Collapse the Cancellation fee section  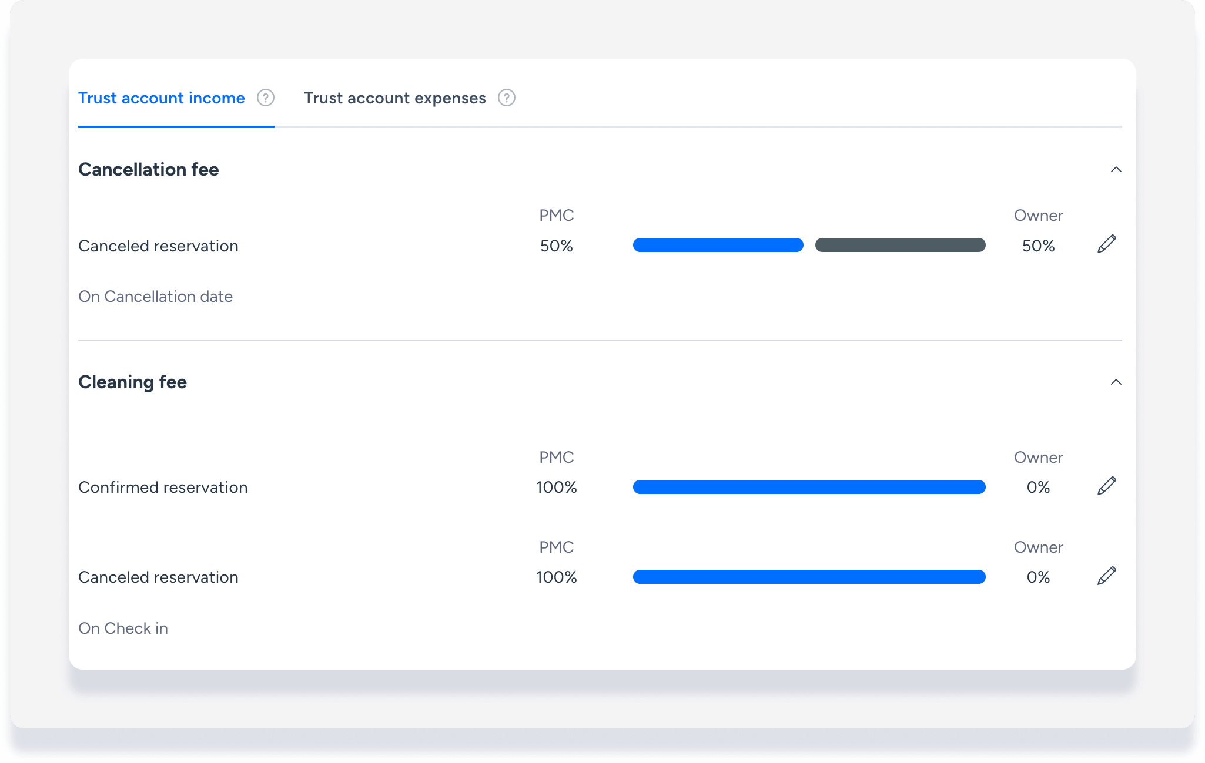pyautogui.click(x=1116, y=170)
